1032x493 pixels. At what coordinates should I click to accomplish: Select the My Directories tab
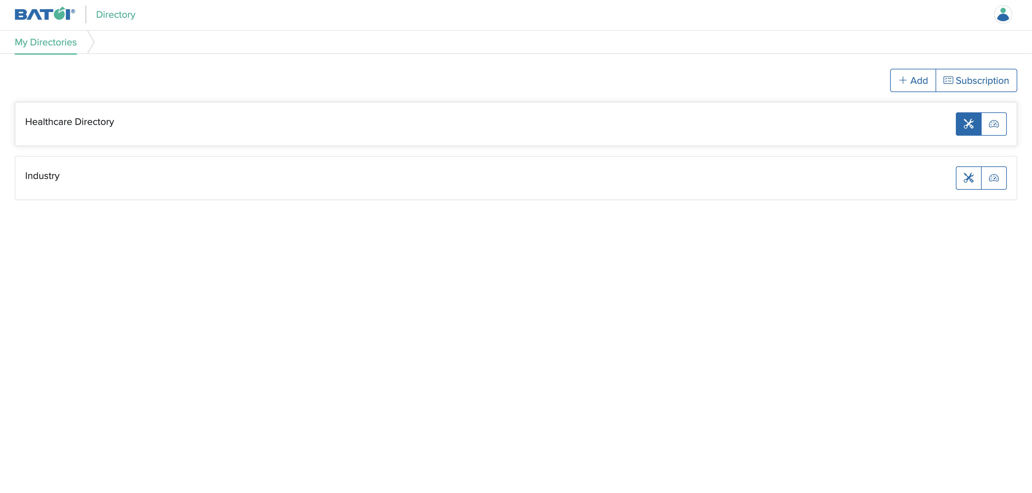click(x=45, y=41)
